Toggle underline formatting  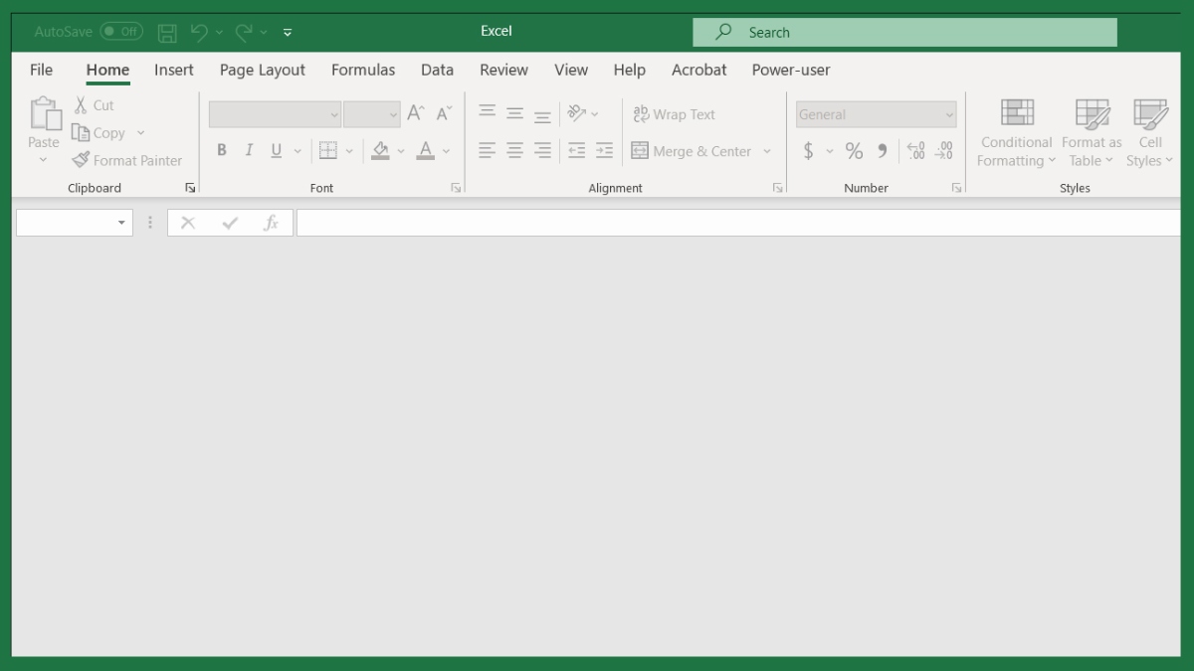click(276, 150)
